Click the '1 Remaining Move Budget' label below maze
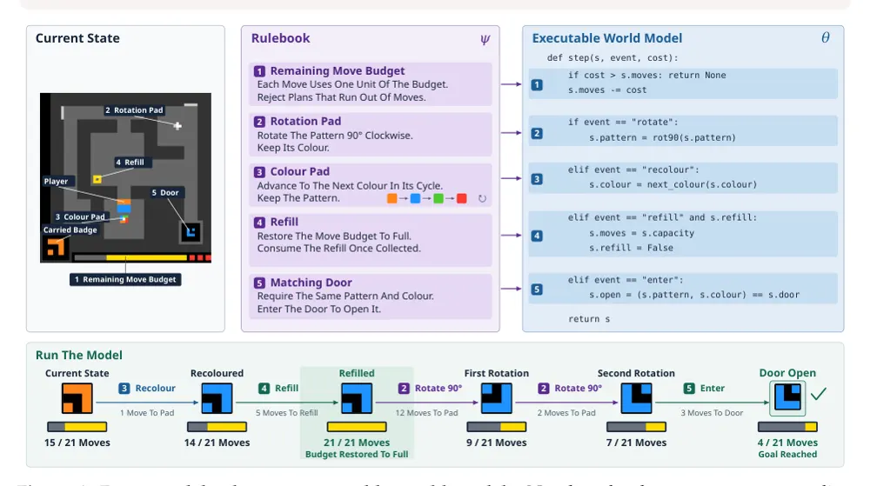The height and width of the screenshot is (486, 870). [x=125, y=279]
